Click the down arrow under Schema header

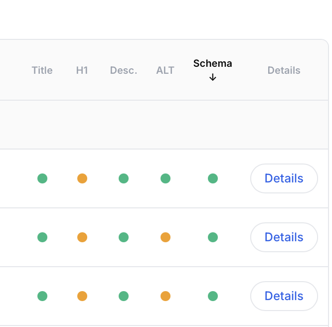click(213, 77)
